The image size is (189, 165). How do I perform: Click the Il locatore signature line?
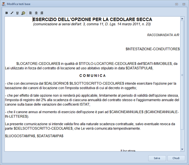click(x=128, y=150)
